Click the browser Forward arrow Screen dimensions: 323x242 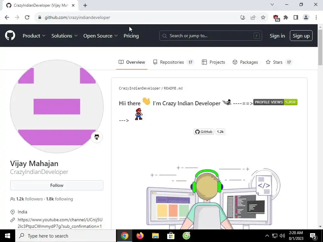[17, 17]
